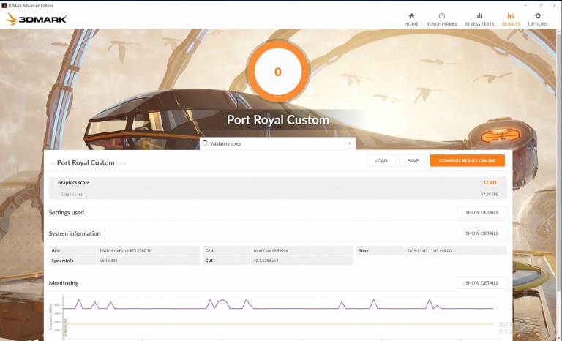
Task: Open the Results bar chart icon
Action: (x=511, y=16)
